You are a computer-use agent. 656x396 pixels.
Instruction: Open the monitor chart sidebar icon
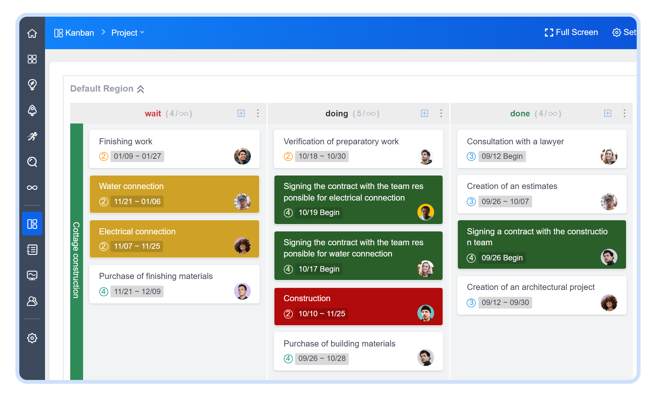tap(32, 275)
